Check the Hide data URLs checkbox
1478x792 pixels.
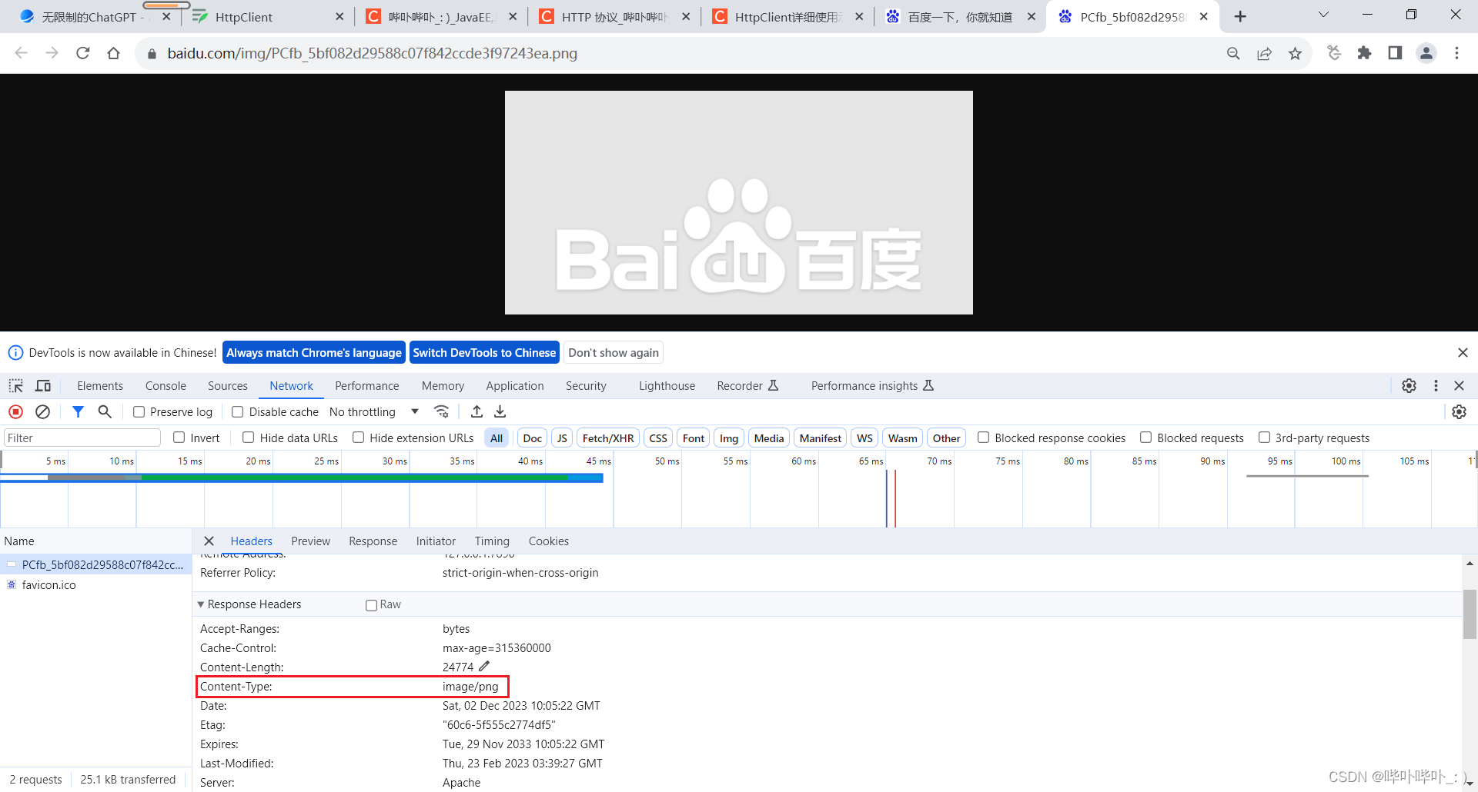(248, 437)
